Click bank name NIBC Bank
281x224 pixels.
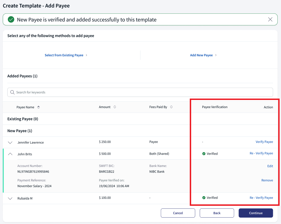(x=157, y=172)
